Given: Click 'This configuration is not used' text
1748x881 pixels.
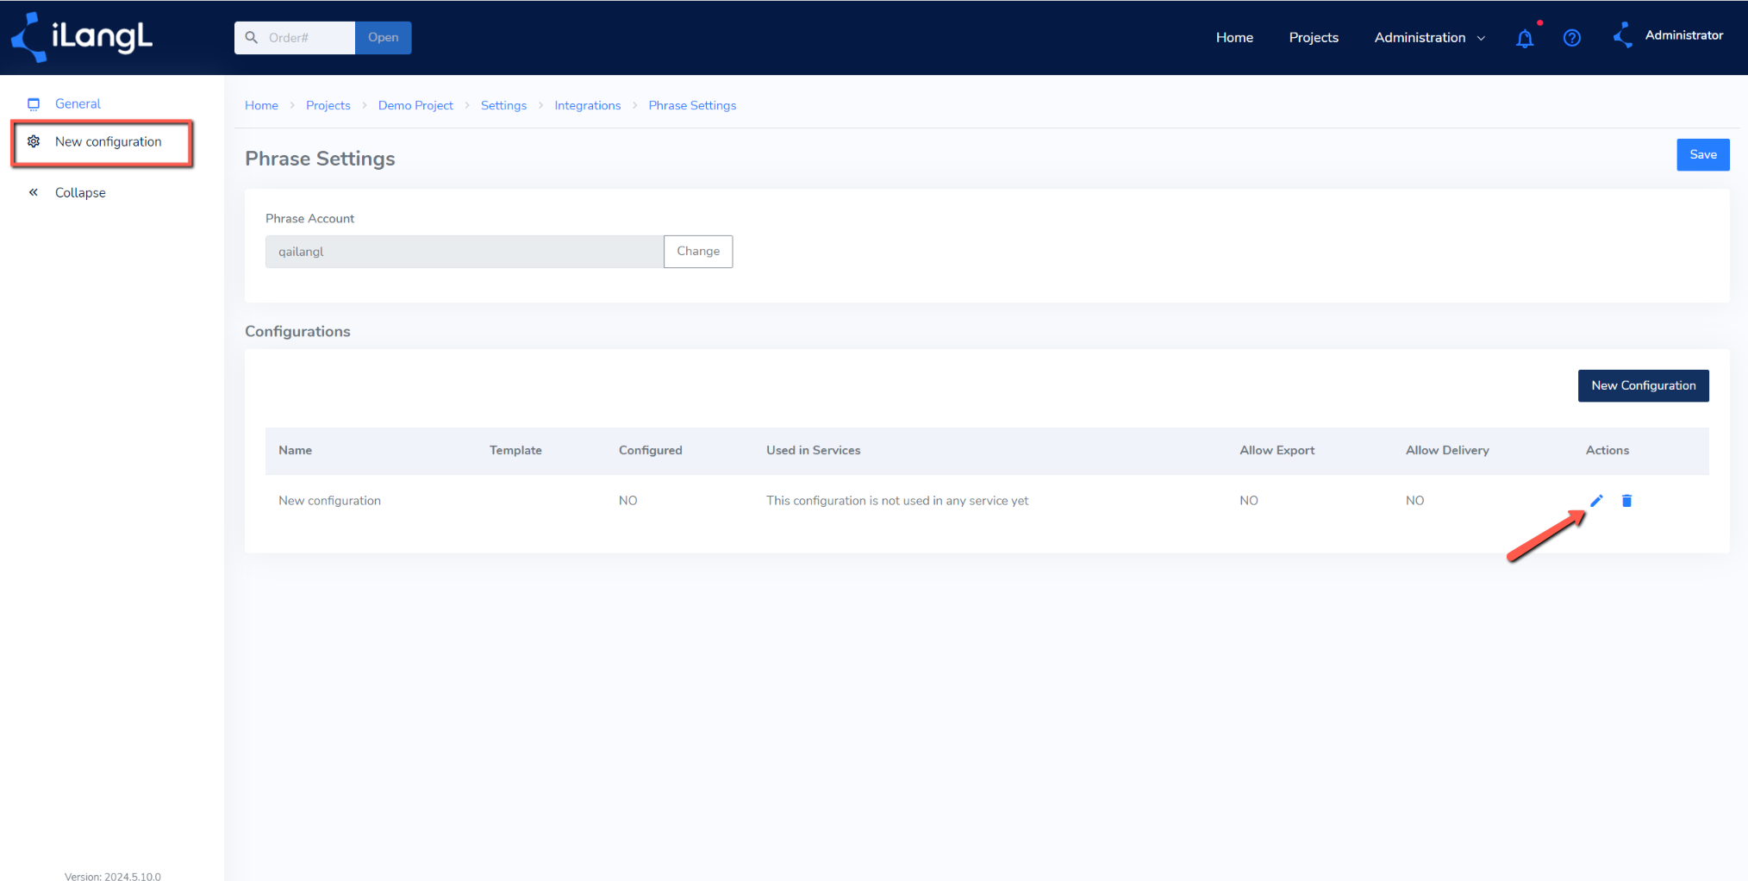Looking at the screenshot, I should tap(897, 500).
